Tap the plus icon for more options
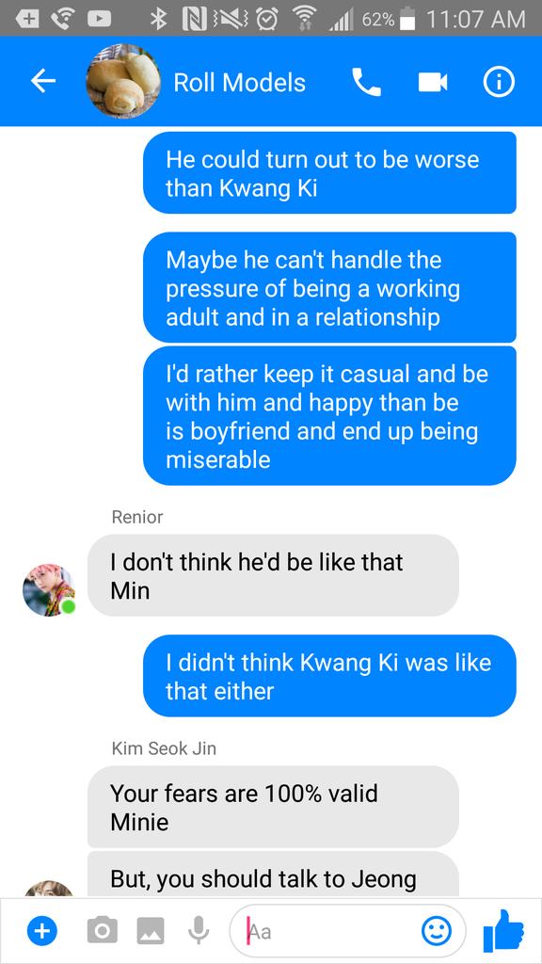This screenshot has width=542, height=964. 41,931
